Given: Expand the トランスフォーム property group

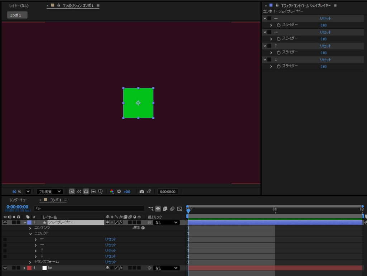Looking at the screenshot, I should pyautogui.click(x=30, y=262).
